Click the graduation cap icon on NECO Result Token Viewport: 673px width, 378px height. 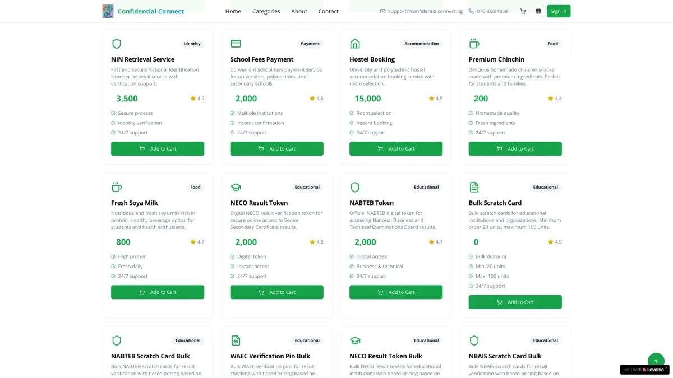pyautogui.click(x=236, y=187)
